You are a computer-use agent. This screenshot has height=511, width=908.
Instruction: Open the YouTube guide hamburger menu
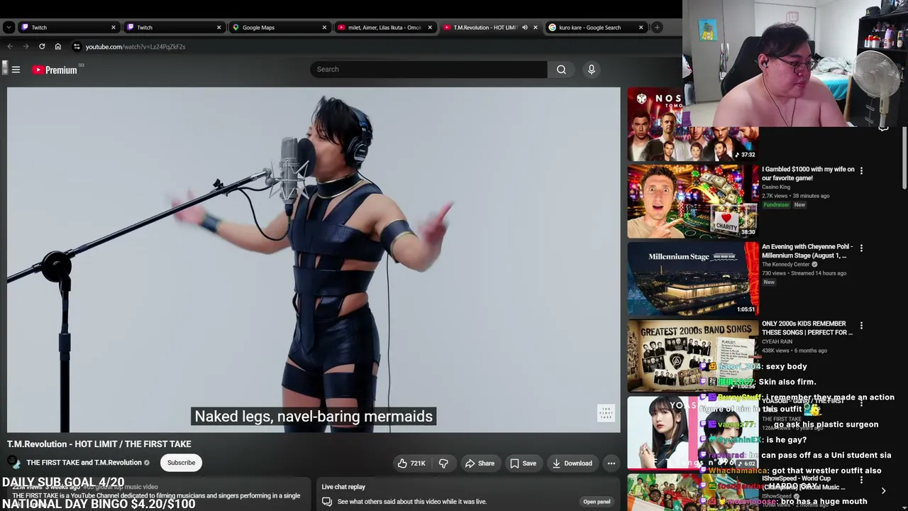pos(16,70)
